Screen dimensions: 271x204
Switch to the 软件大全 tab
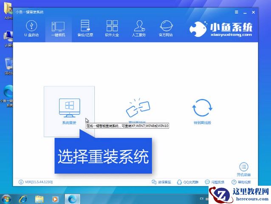click(x=112, y=28)
